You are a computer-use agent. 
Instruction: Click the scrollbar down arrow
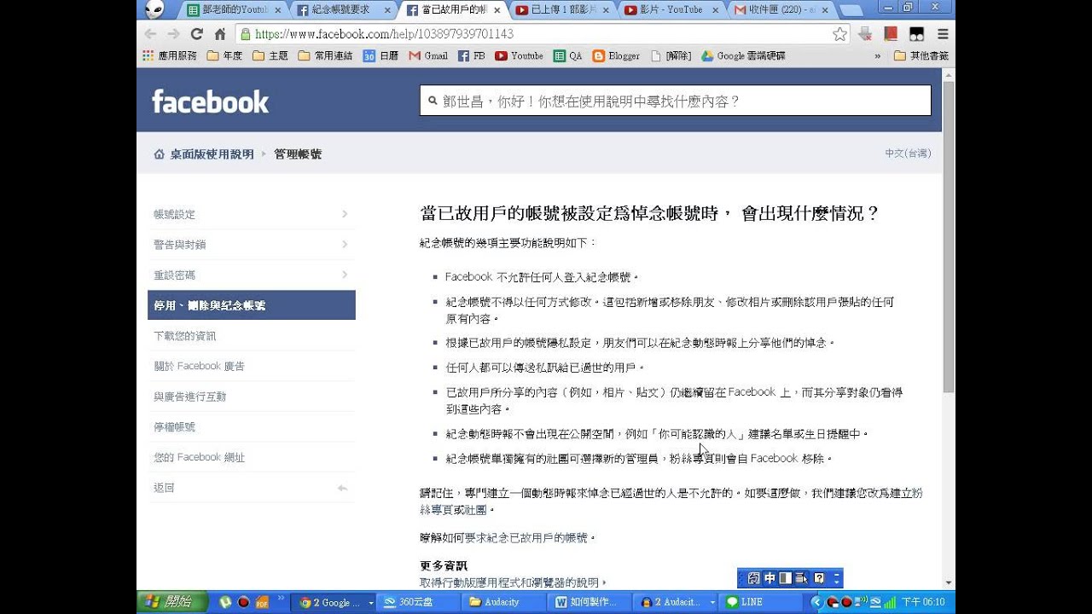tap(949, 583)
